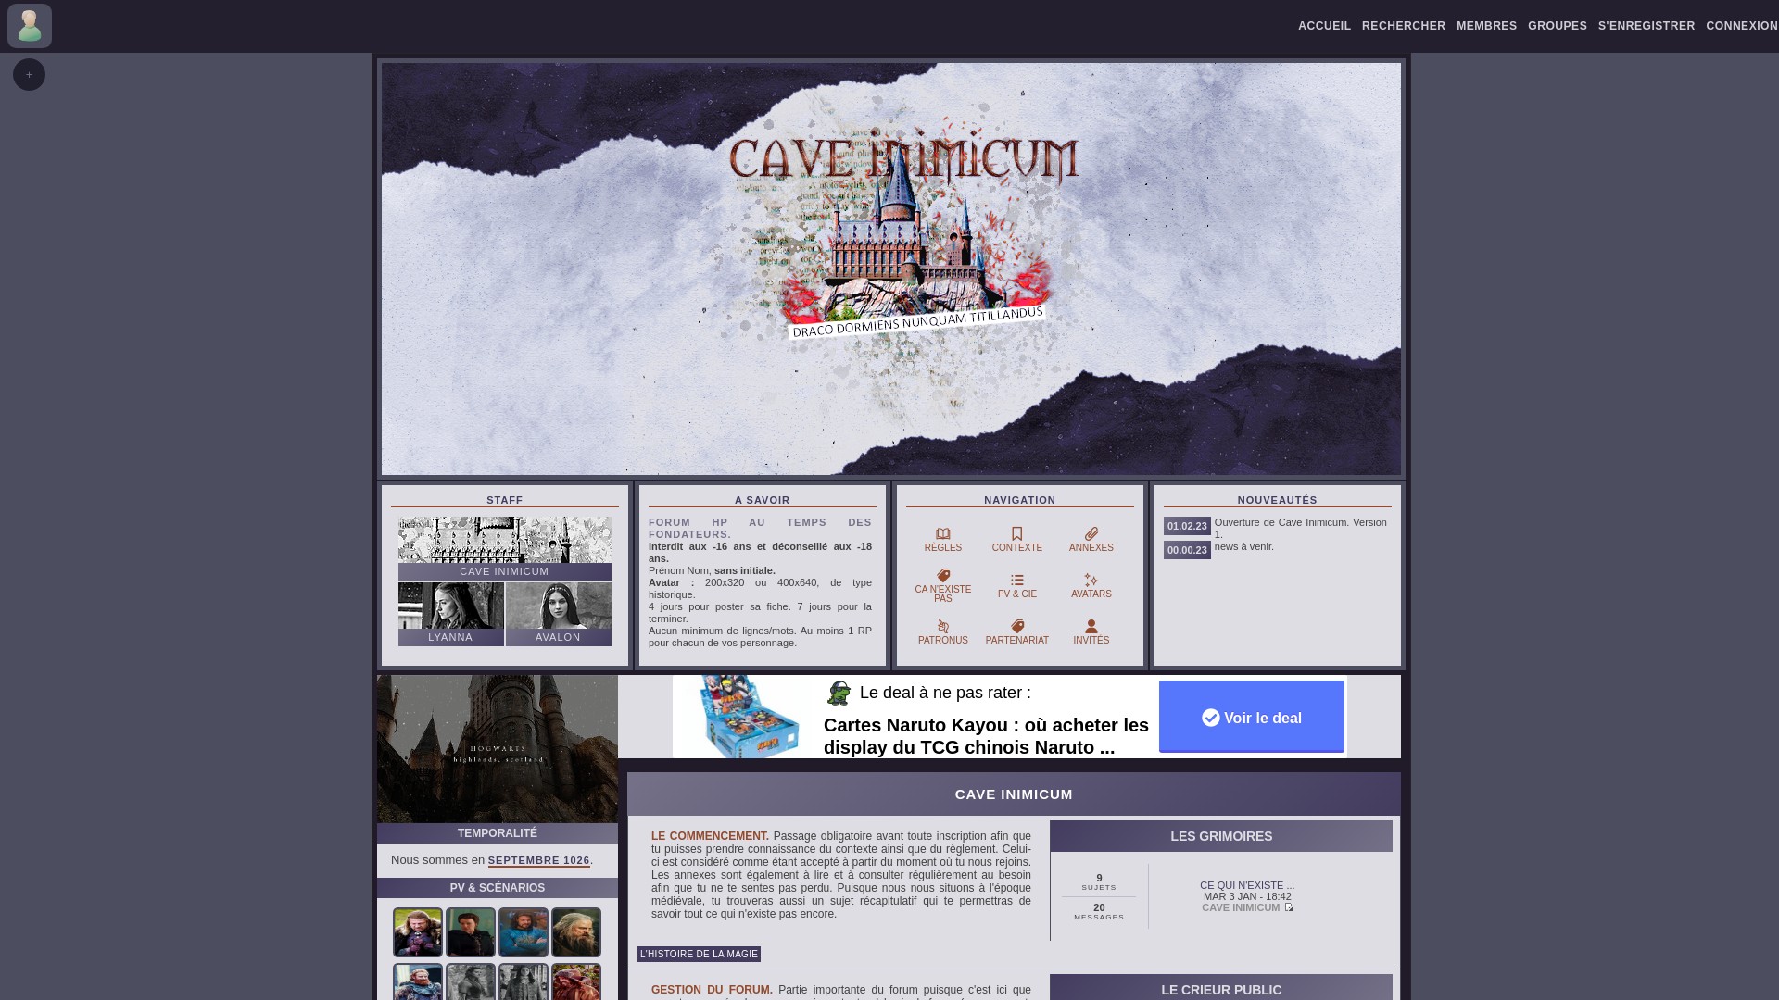Click the 00.00.23 news date badge
1779x1000 pixels.
pos(1187,550)
